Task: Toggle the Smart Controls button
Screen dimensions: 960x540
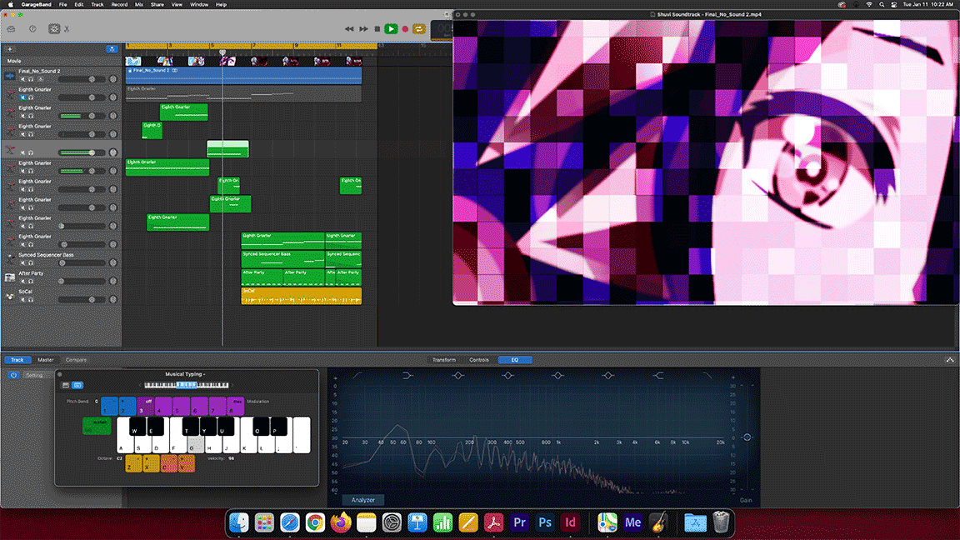Action: pyautogui.click(x=54, y=29)
